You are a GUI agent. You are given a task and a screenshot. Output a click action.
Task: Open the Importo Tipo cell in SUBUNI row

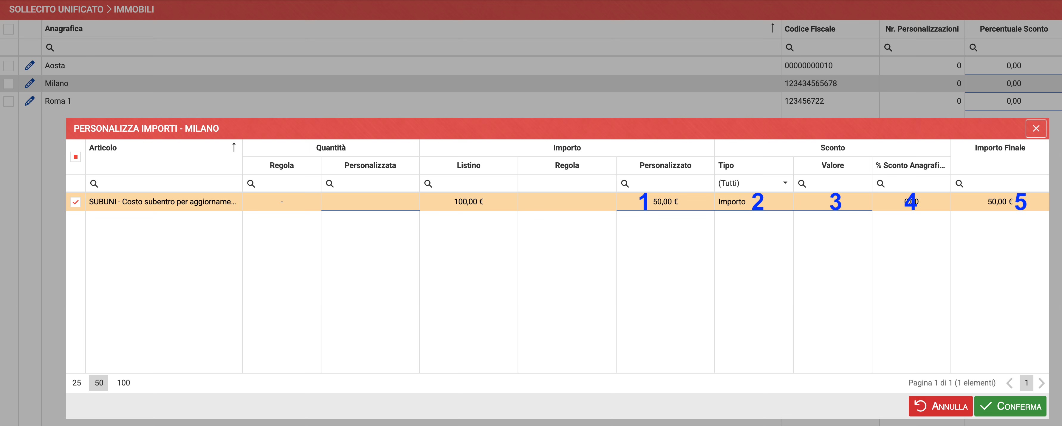click(x=732, y=202)
